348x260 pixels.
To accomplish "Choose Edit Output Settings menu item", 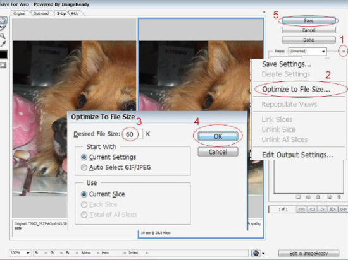I will point(297,155).
